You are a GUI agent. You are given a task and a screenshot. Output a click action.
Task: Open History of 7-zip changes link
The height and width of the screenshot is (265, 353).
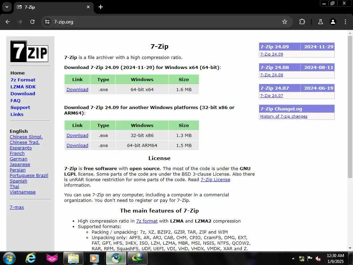(x=284, y=116)
